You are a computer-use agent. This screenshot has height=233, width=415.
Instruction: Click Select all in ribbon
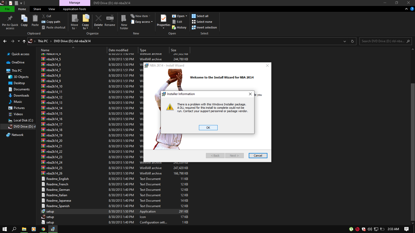[200, 16]
